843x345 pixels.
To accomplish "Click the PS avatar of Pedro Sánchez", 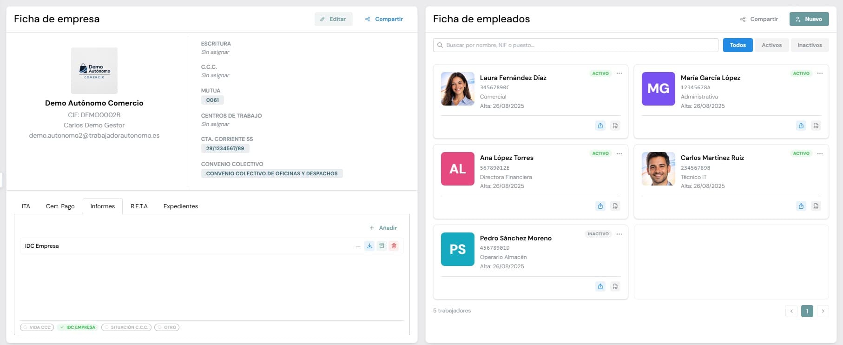I will pos(458,249).
